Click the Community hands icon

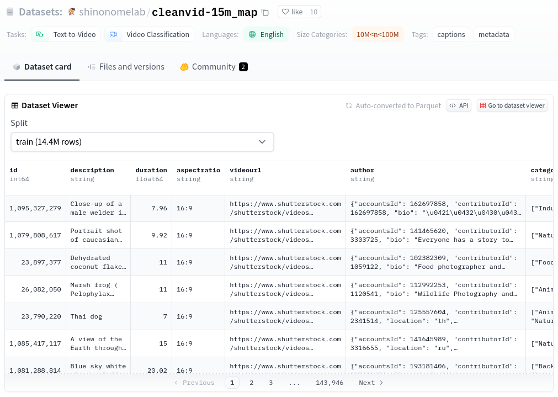184,67
